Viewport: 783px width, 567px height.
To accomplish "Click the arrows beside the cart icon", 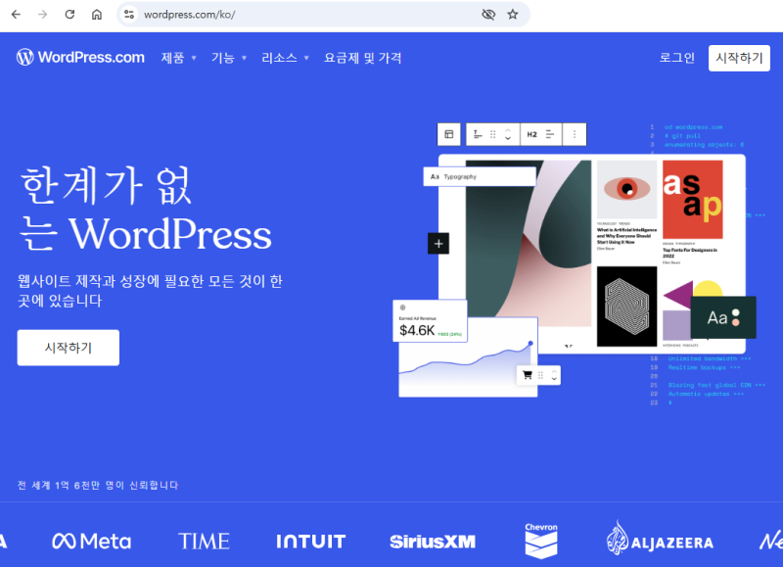I will (x=554, y=375).
